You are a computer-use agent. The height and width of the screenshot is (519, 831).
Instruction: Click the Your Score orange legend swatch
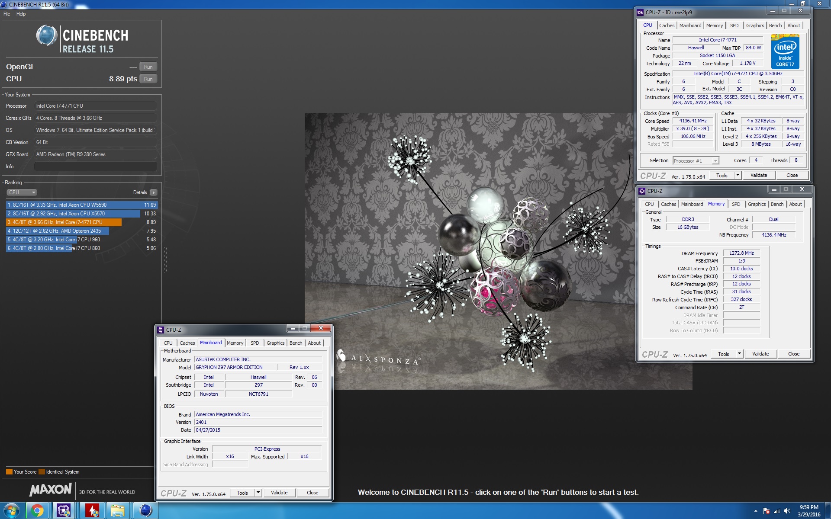pyautogui.click(x=9, y=472)
